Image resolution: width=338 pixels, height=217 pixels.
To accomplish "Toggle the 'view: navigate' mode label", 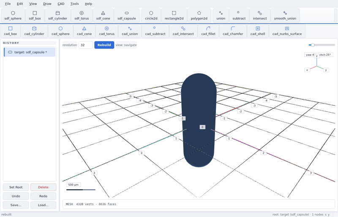I will pos(126,45).
